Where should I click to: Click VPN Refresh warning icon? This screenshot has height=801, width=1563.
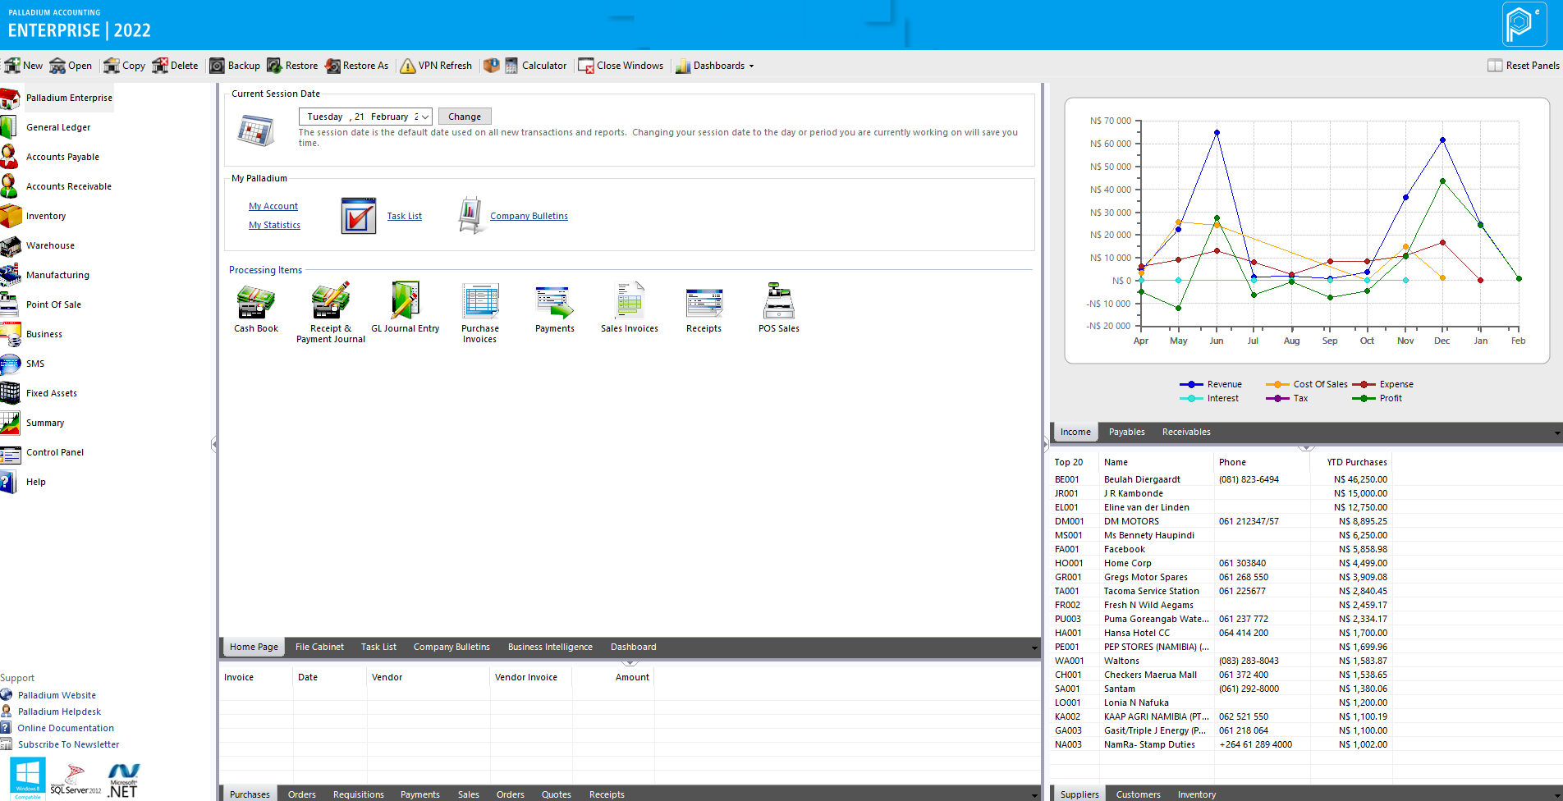point(408,66)
